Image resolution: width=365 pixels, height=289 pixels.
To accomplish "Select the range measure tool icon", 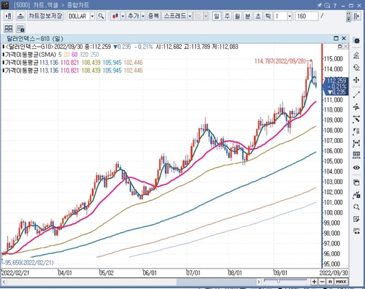I will click(x=356, y=143).
